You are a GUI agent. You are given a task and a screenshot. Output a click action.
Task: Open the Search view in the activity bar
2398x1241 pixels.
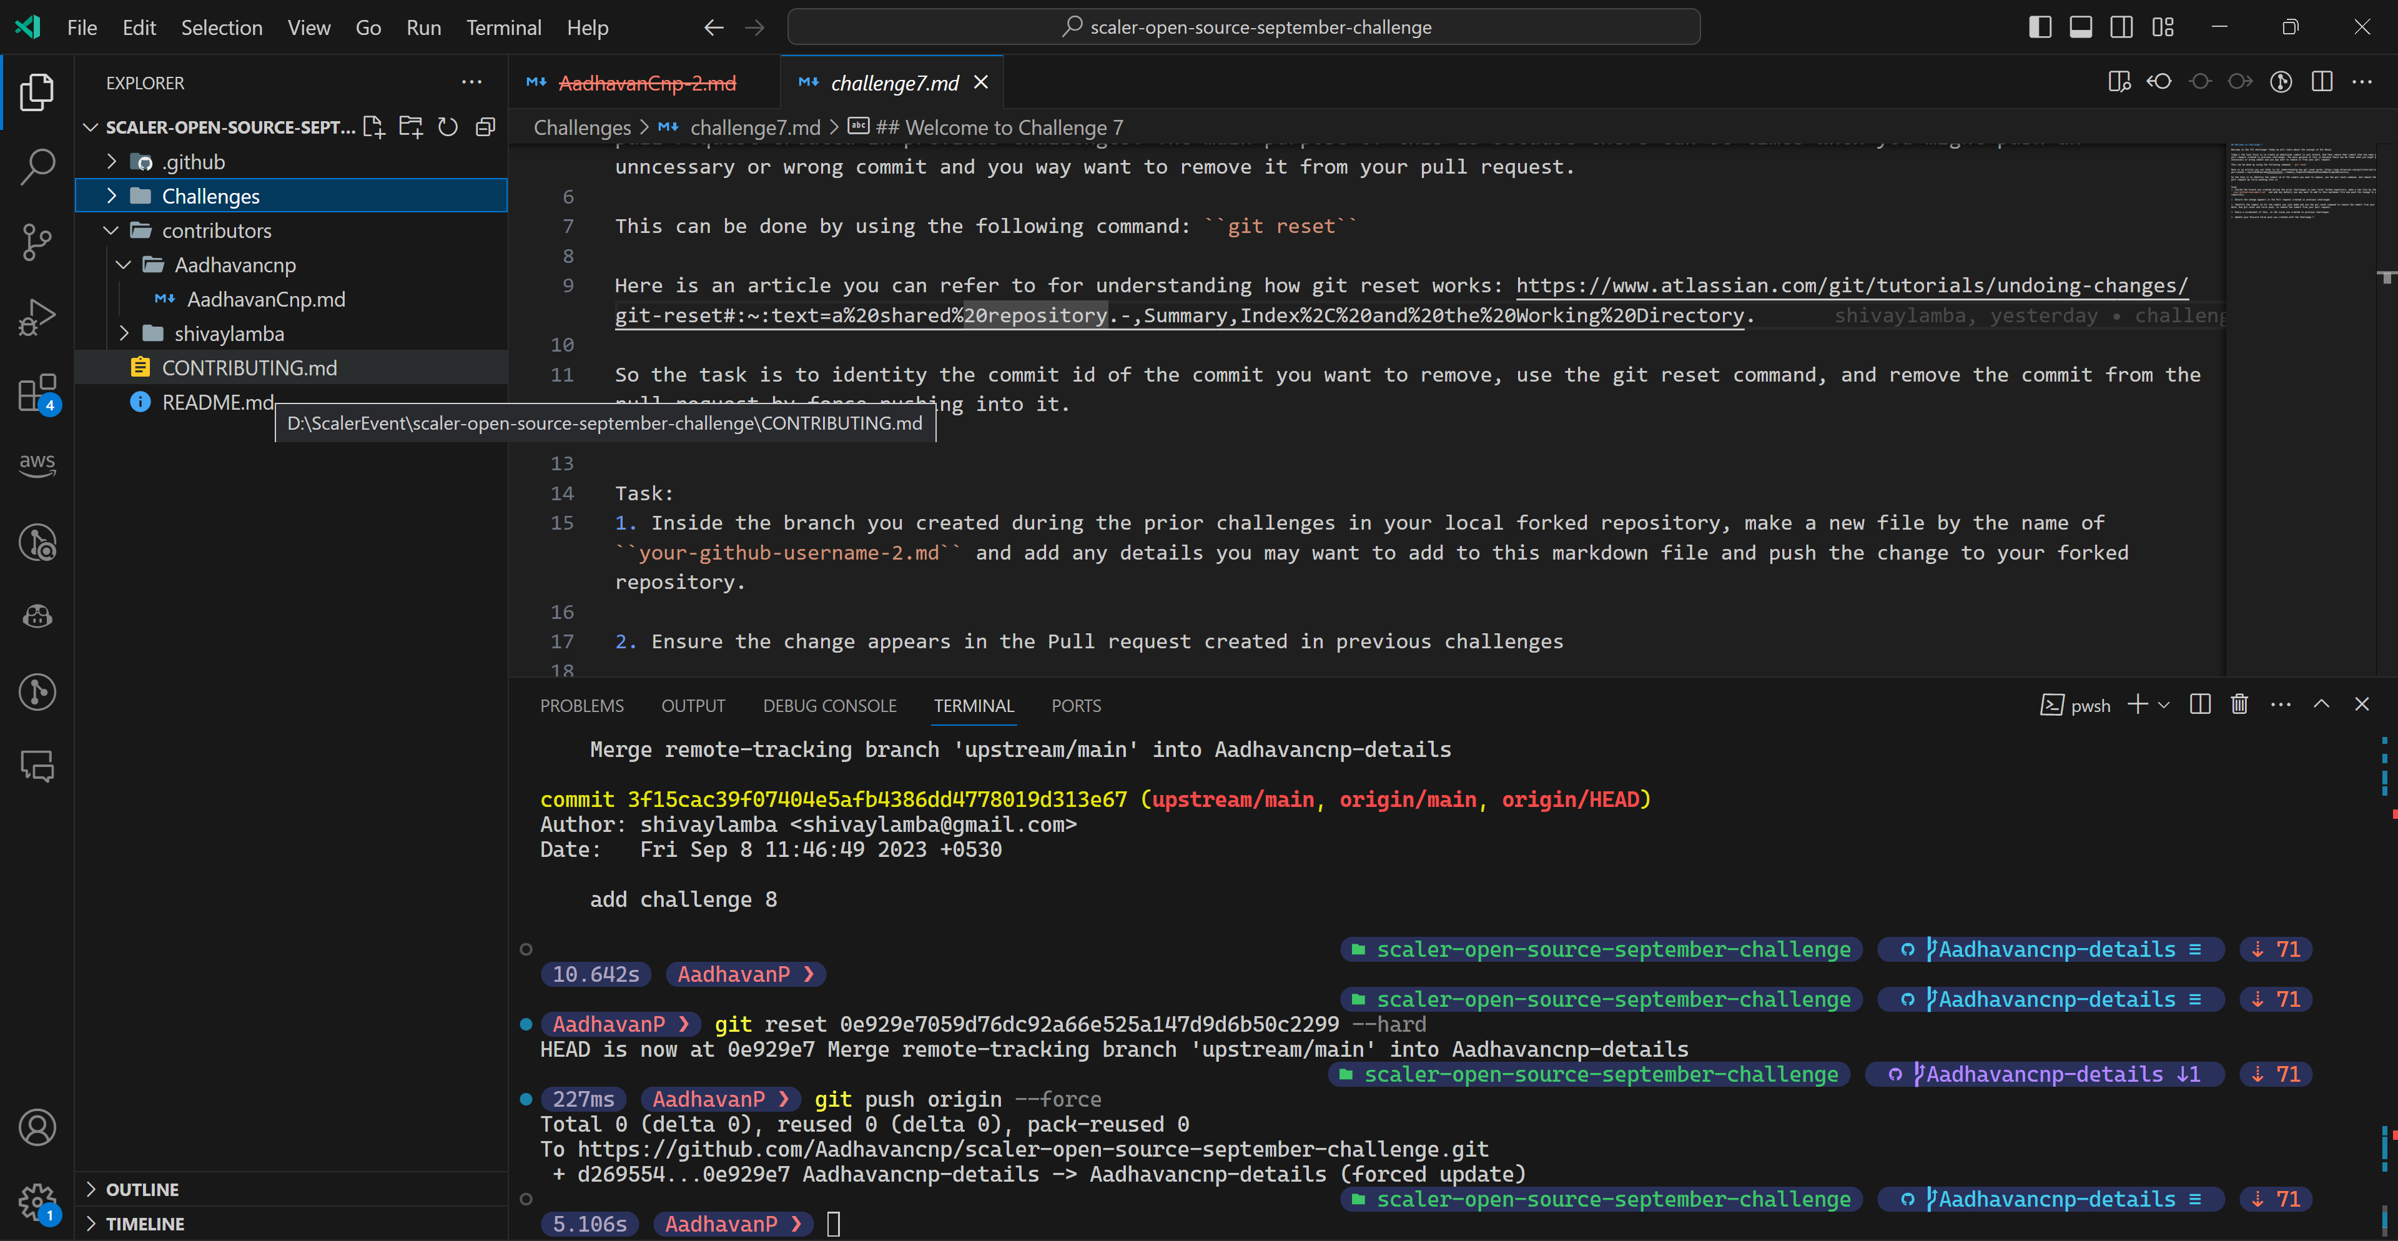[x=37, y=166]
